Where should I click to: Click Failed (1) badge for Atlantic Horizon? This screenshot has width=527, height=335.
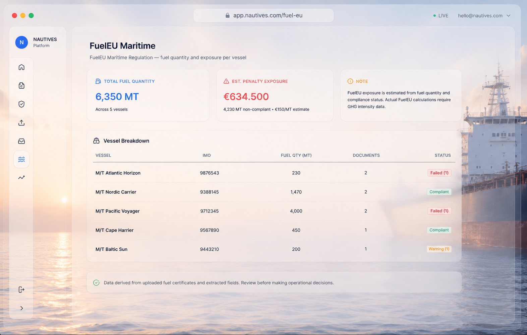[439, 173]
